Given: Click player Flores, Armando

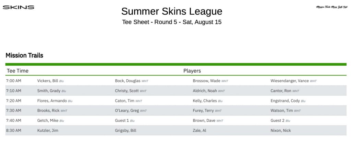Looking at the screenshot, I should click(52, 101).
